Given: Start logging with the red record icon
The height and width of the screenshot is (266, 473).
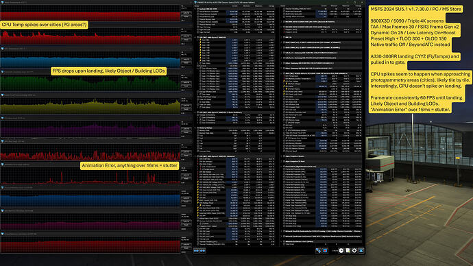Looking at the screenshot, I should coord(325,251).
